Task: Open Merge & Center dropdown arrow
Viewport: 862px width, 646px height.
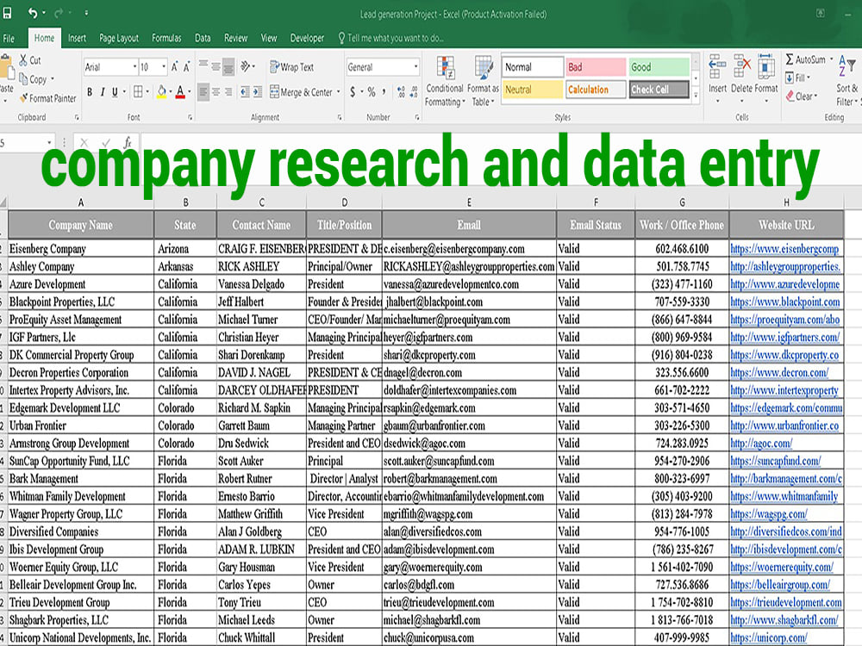Action: [x=338, y=92]
